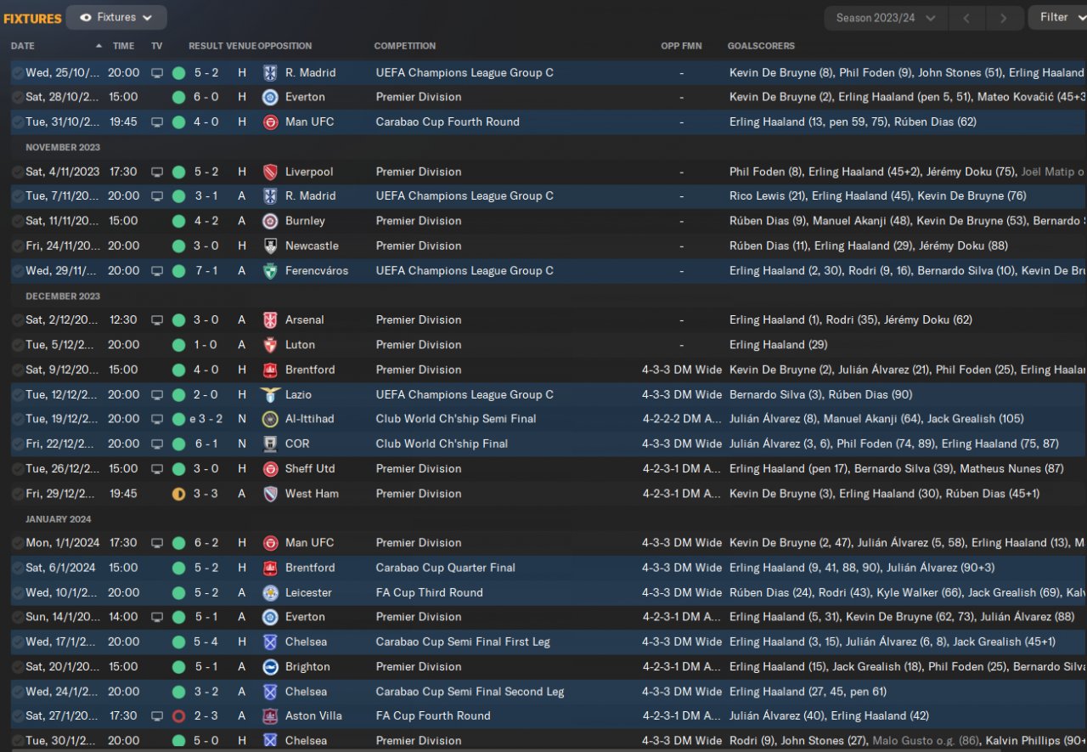1087x752 pixels.
Task: Click the played checkmark beside Sat, 6/1/2024
Action: 17,568
